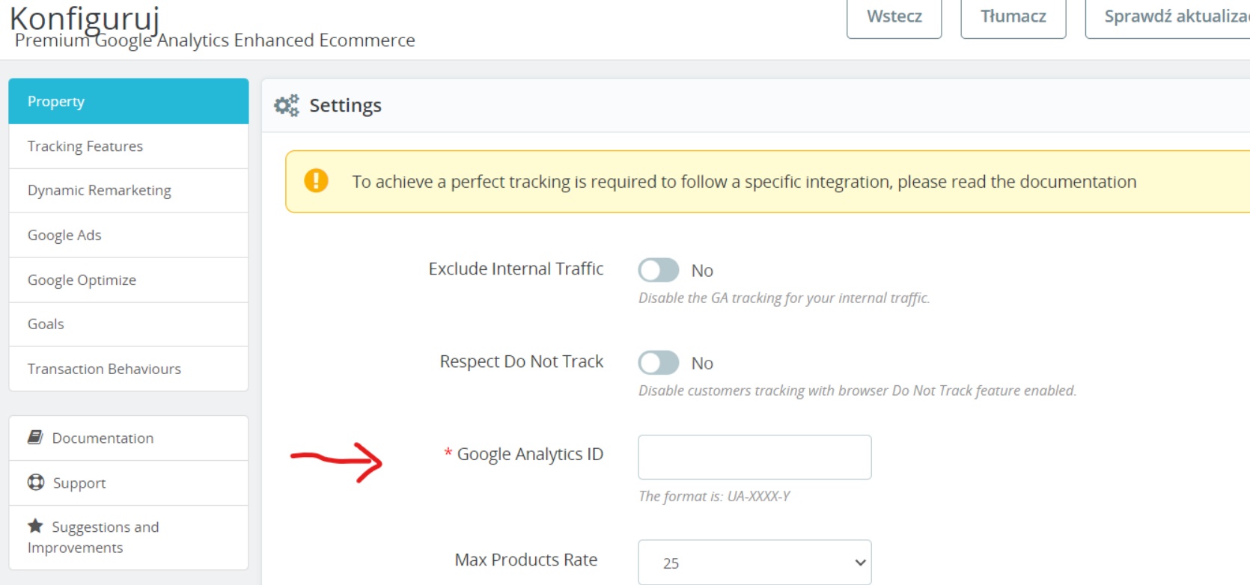This screenshot has height=585, width=1250.
Task: Open Tracking Features tab
Action: [128, 146]
